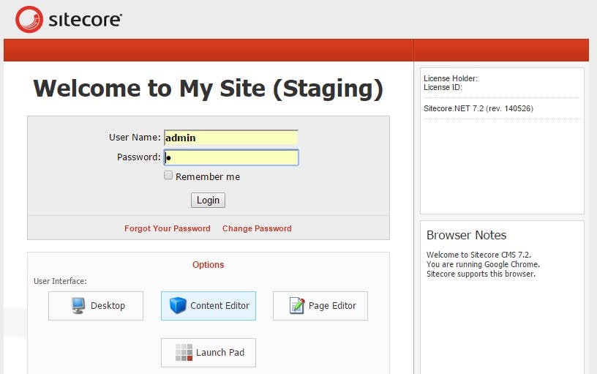The image size is (597, 374).
Task: Choose the Desktop user interface option
Action: click(x=96, y=306)
